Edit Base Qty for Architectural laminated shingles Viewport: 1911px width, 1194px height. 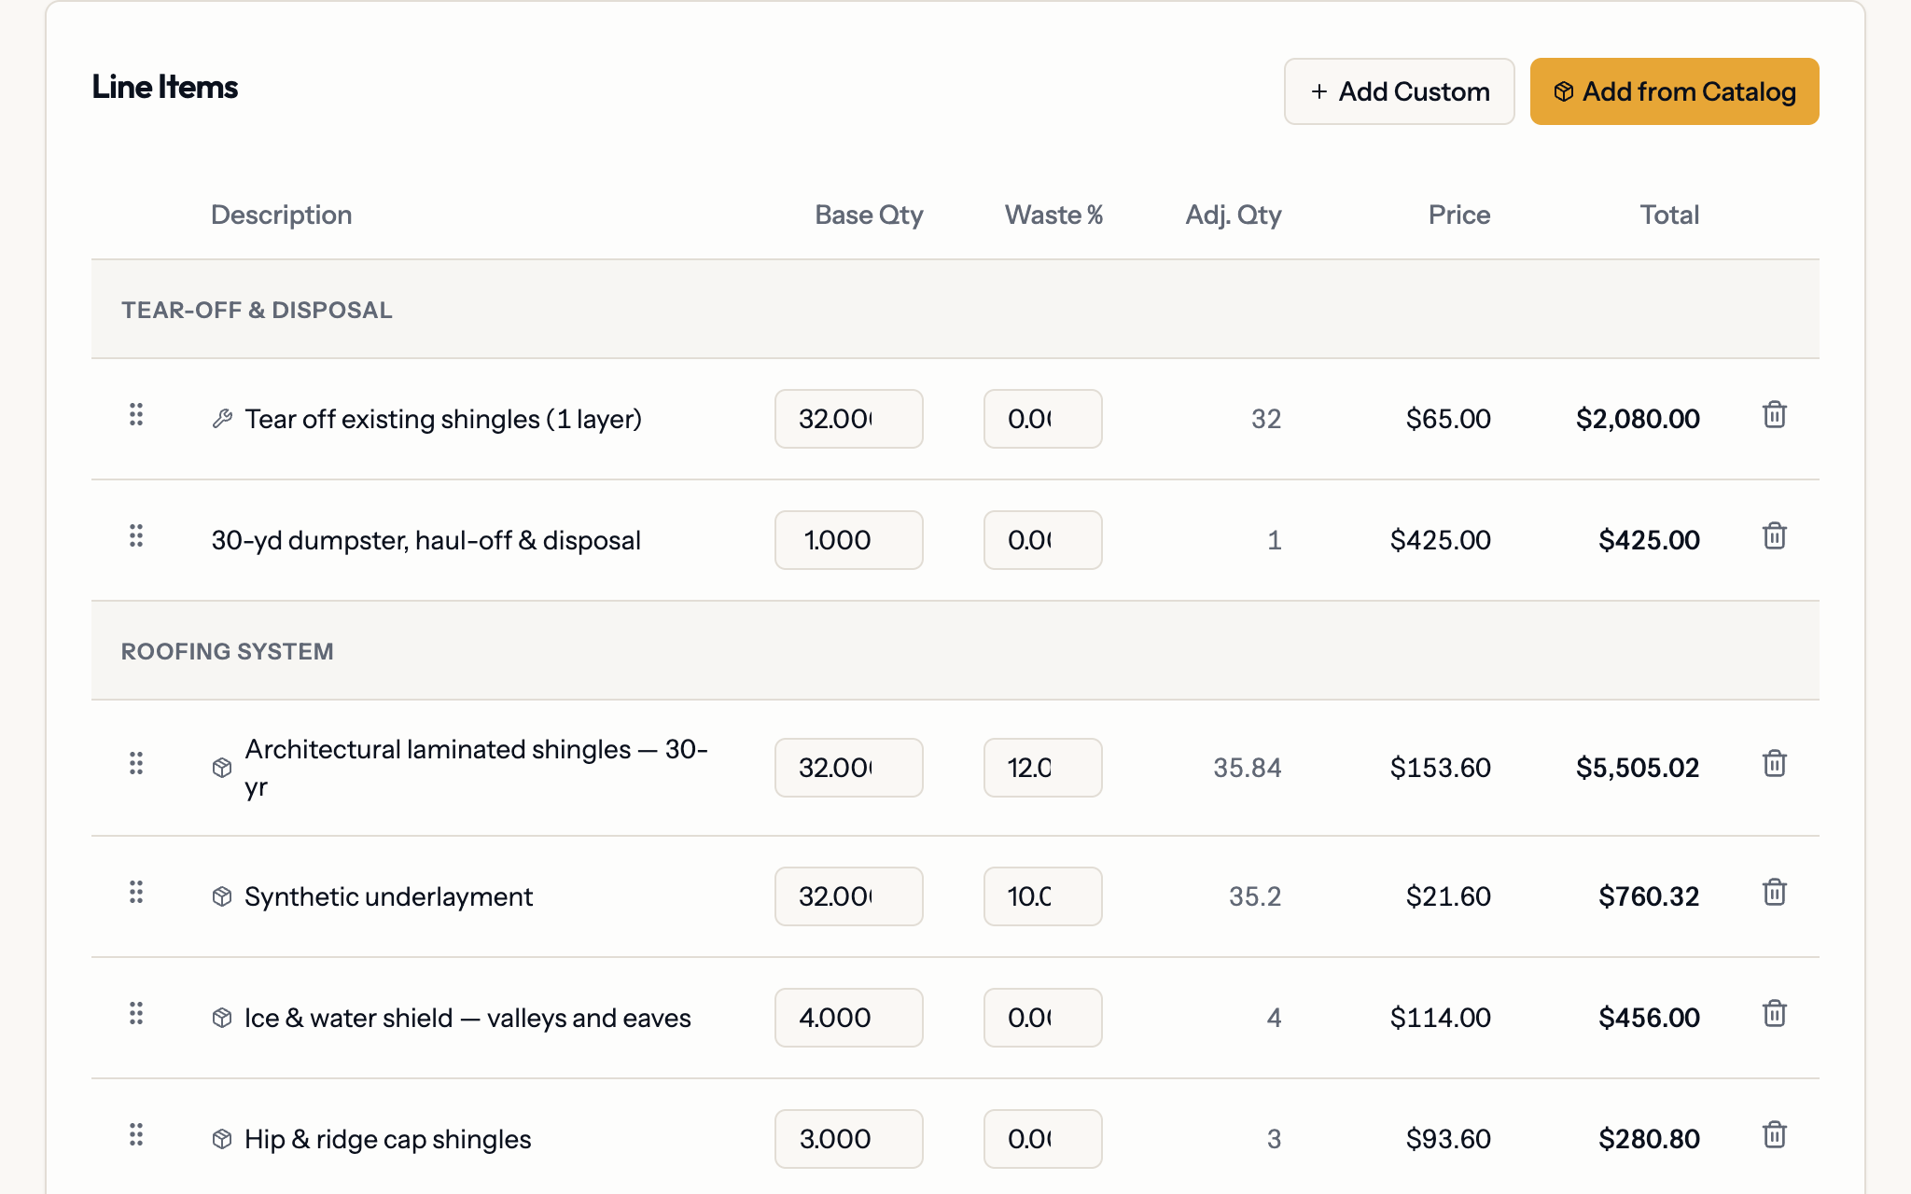point(849,768)
